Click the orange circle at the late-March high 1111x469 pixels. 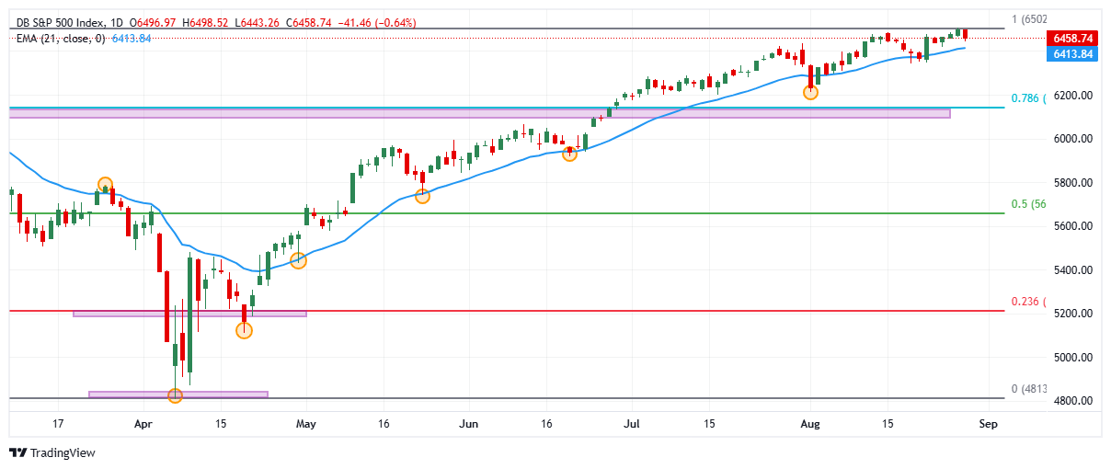(105, 185)
